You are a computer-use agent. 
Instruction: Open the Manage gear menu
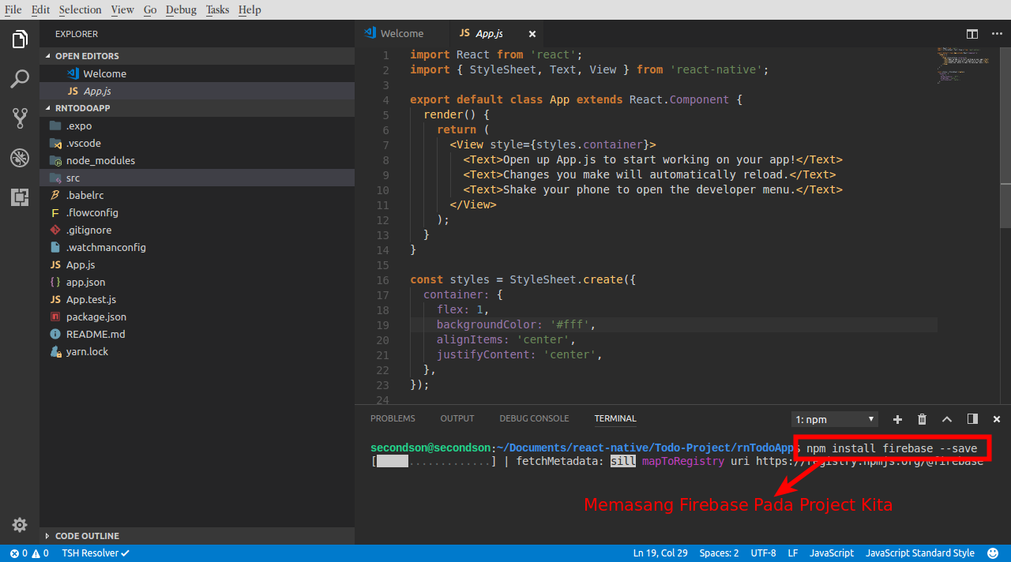point(20,525)
